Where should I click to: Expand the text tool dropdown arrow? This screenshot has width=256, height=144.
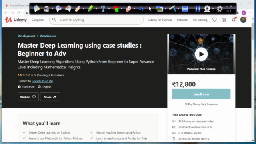109,9
